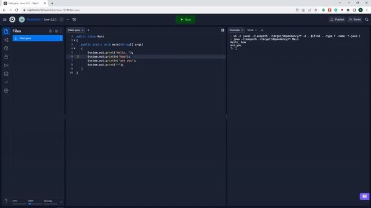Open the Debugger play-step tool
Viewport: 371px width, 208px height.
click(6, 65)
